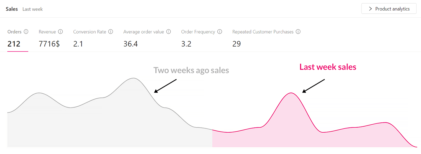
Task: Open the Last week period selector
Action: (x=33, y=9)
